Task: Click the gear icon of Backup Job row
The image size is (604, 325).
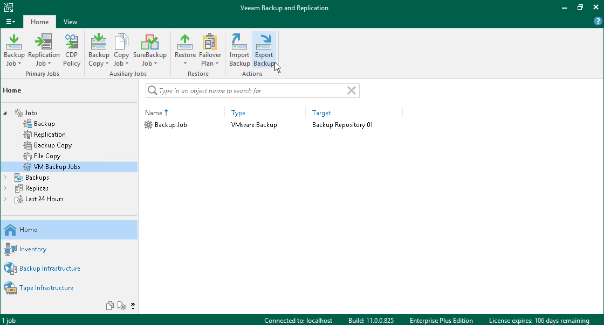Action: point(148,125)
